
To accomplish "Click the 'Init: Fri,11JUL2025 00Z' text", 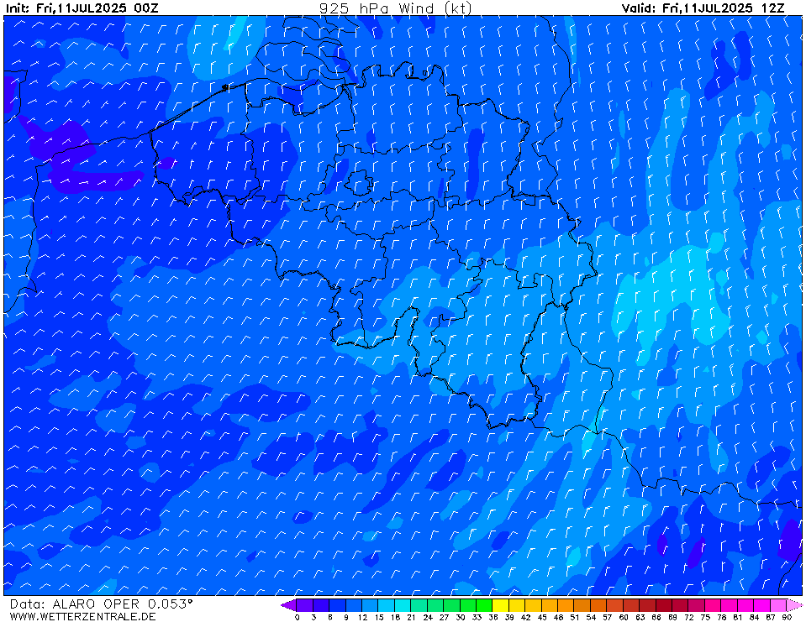I will tap(82, 8).
